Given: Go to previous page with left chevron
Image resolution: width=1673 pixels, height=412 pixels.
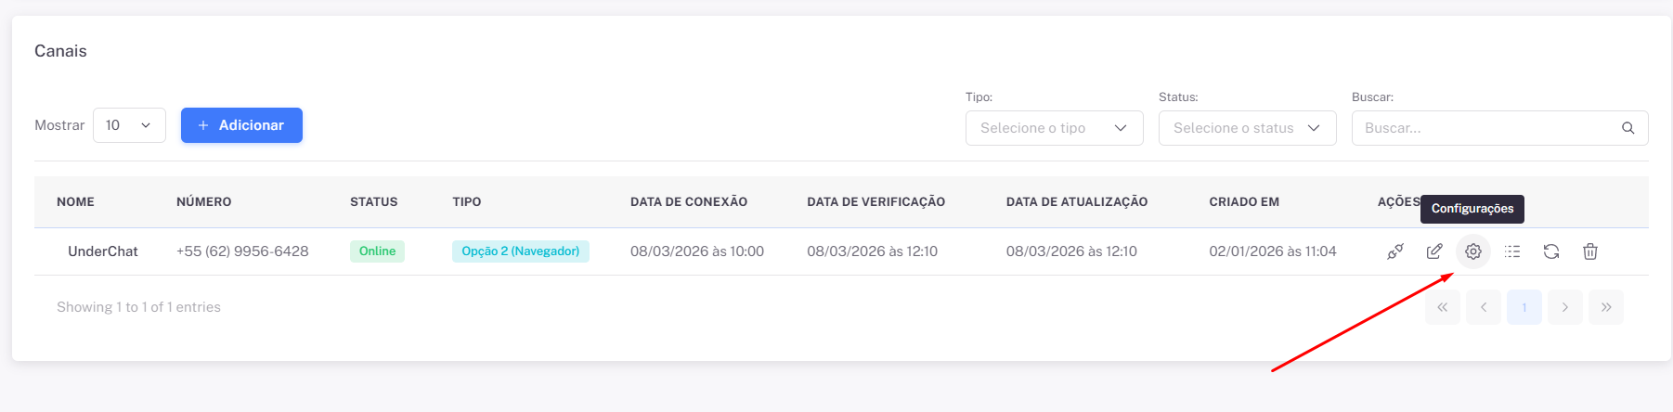Looking at the screenshot, I should (x=1484, y=307).
